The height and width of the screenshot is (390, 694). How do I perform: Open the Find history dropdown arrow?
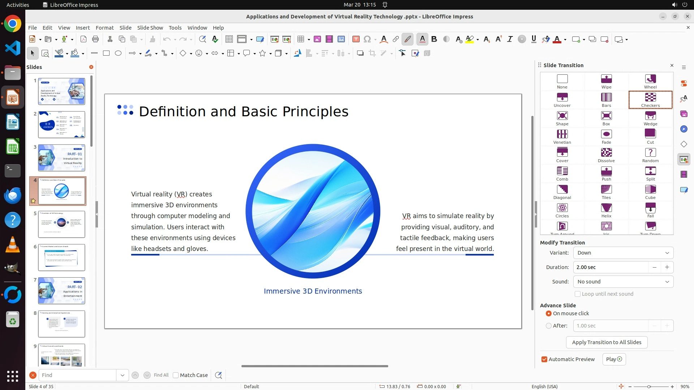pos(122,375)
